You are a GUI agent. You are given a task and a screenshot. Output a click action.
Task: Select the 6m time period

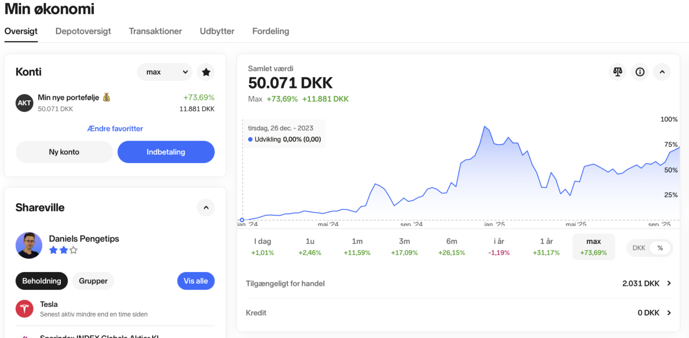pos(451,246)
